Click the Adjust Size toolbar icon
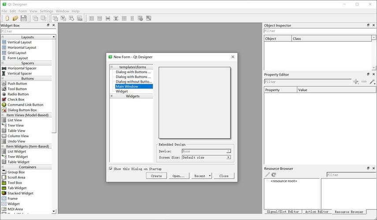The image size is (377, 220). 149,18
